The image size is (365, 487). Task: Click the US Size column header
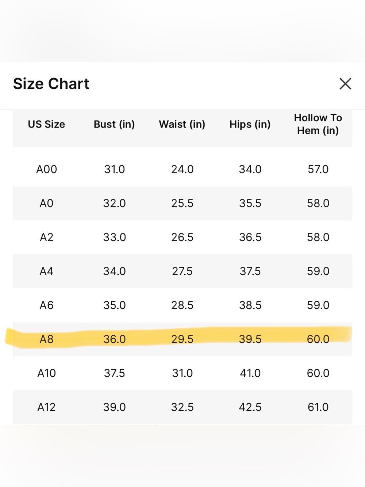coord(46,124)
